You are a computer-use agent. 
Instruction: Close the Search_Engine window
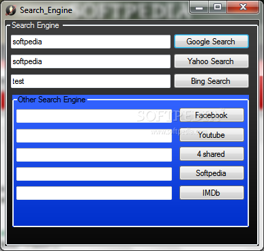[x=243, y=8]
